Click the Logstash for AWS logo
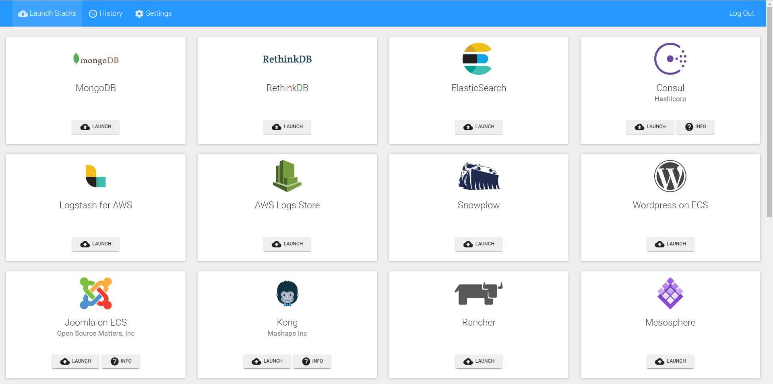This screenshot has height=384, width=773. point(96,176)
